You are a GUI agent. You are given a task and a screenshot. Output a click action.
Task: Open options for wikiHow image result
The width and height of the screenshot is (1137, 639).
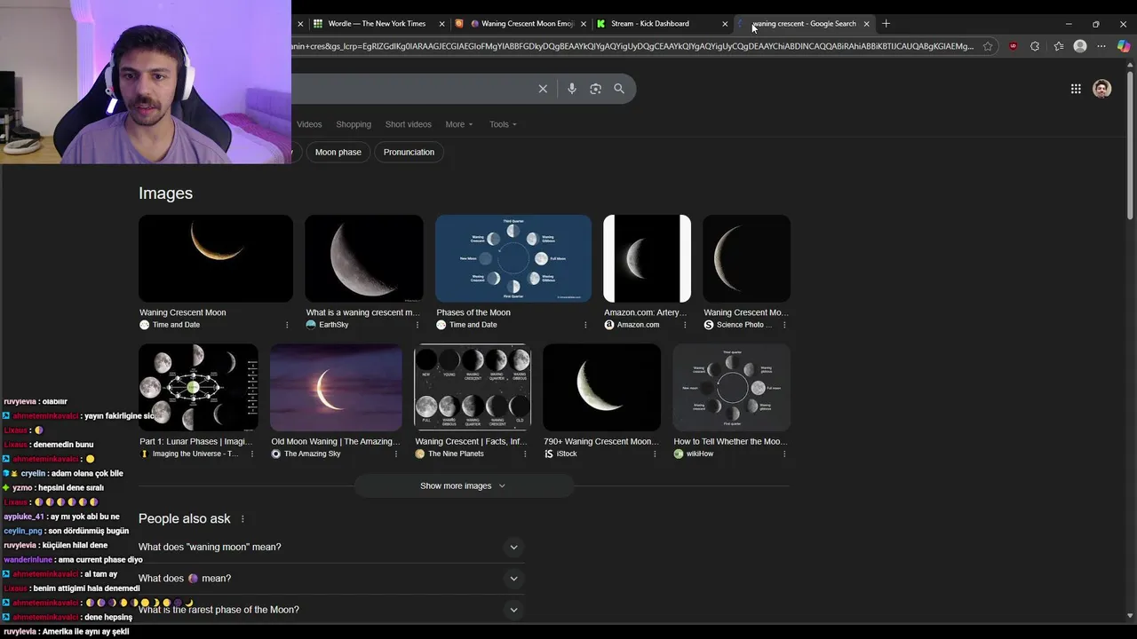click(784, 454)
